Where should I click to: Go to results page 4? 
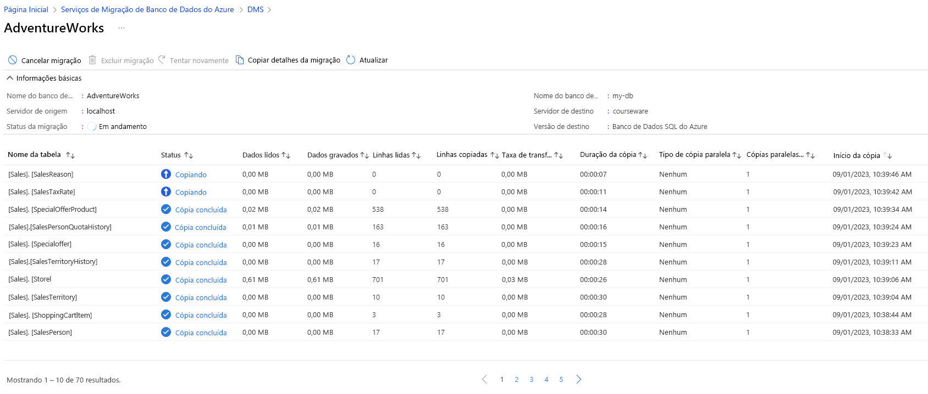(546, 379)
